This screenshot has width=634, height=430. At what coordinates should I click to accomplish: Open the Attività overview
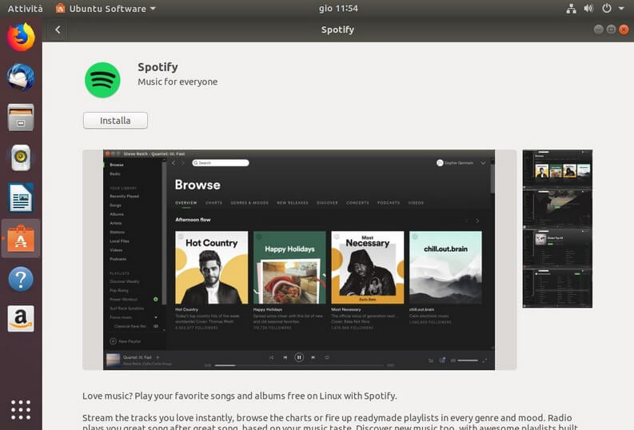pos(25,9)
